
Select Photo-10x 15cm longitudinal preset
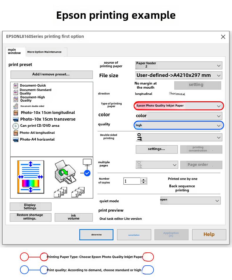(48, 112)
